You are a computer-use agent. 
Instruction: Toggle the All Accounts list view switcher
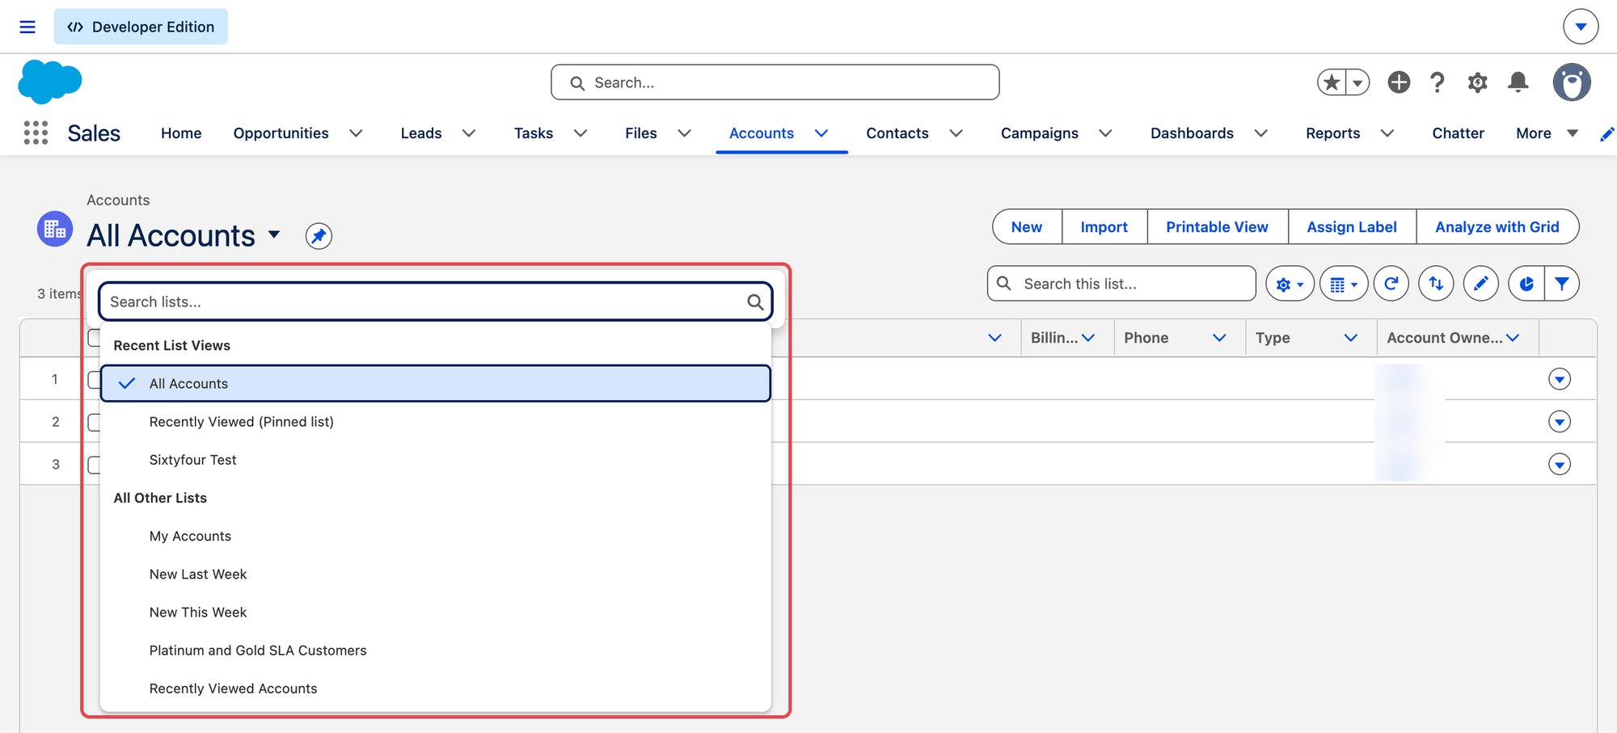tap(274, 234)
